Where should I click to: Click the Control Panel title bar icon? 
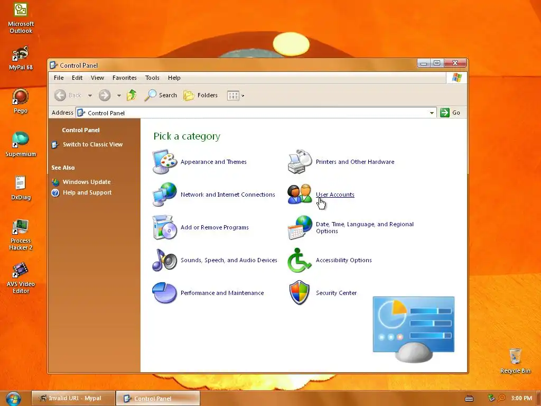point(53,65)
